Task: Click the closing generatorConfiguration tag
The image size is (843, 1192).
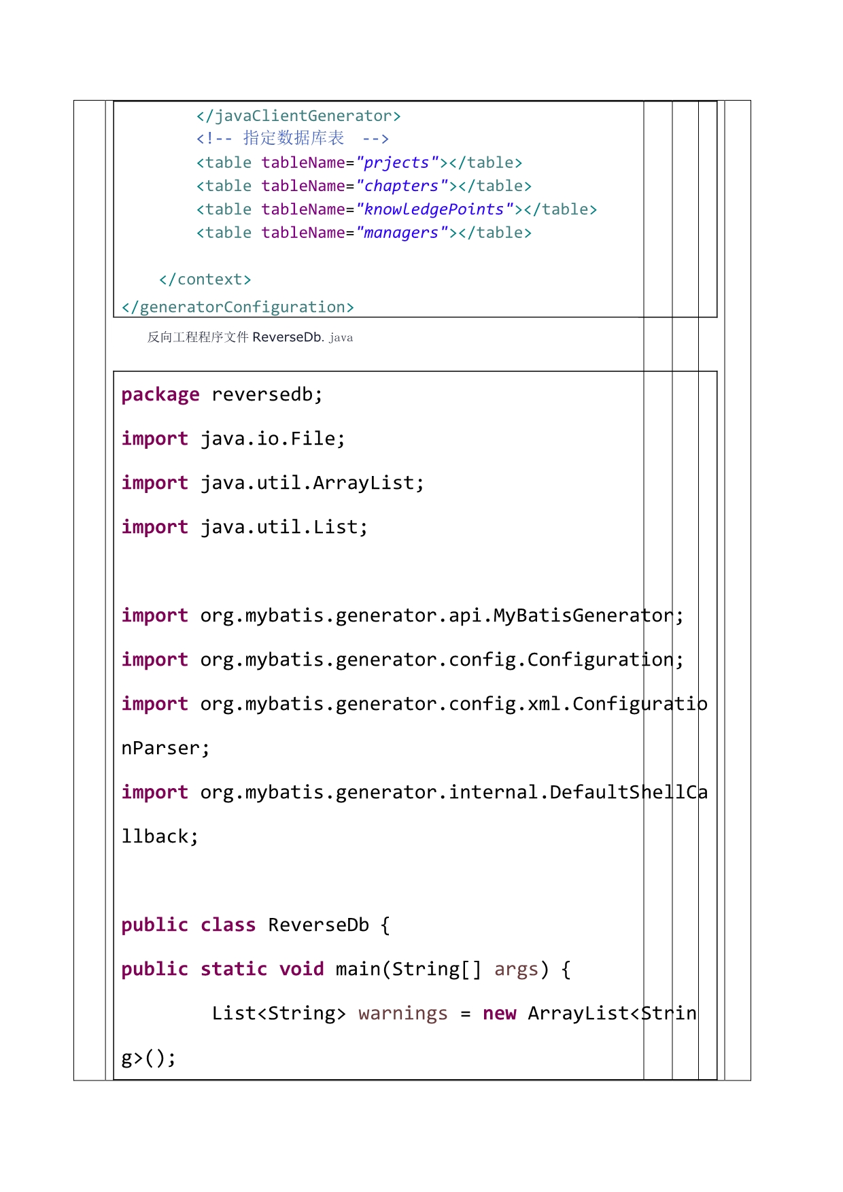Action: click(237, 307)
